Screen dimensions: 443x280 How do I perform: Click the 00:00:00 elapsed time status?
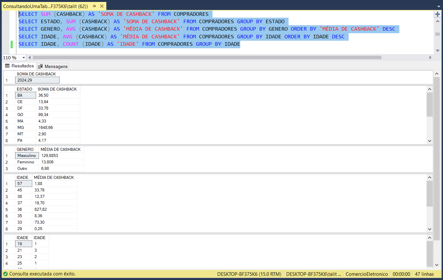pos(401,274)
